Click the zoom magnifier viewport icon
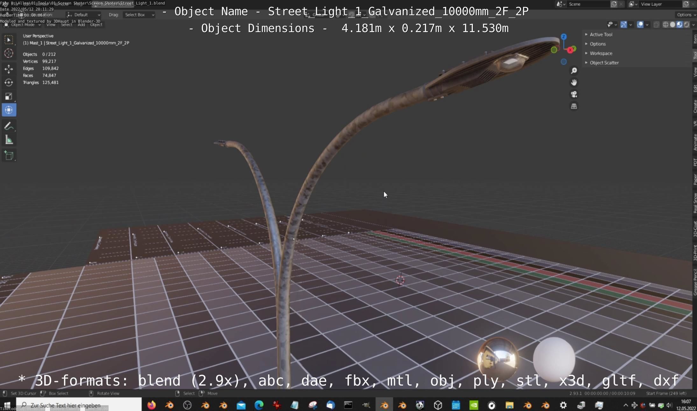 click(x=574, y=71)
